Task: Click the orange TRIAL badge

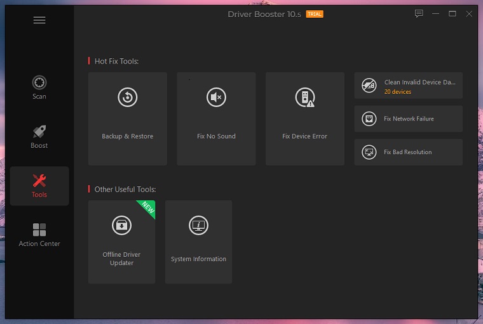Action: point(315,14)
